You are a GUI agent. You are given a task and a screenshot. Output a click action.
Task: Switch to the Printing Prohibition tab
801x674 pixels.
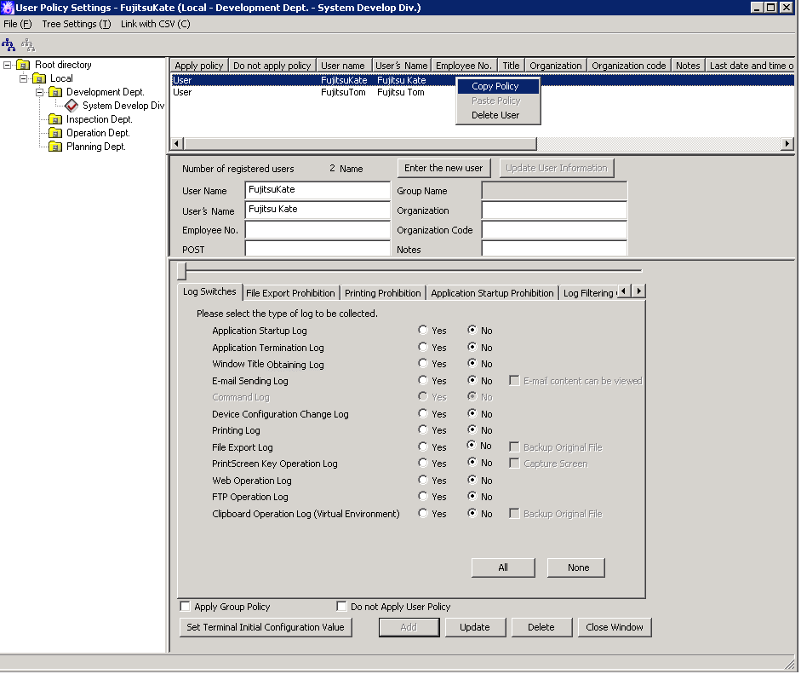coord(382,293)
